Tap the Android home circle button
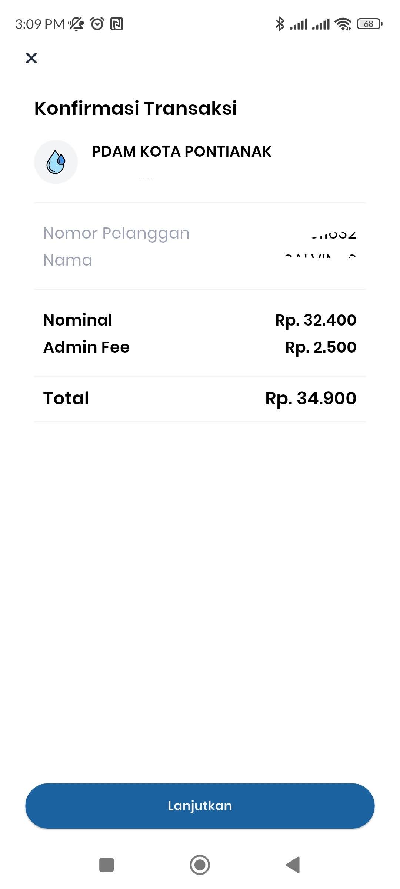This screenshot has width=400, height=889. tap(200, 865)
